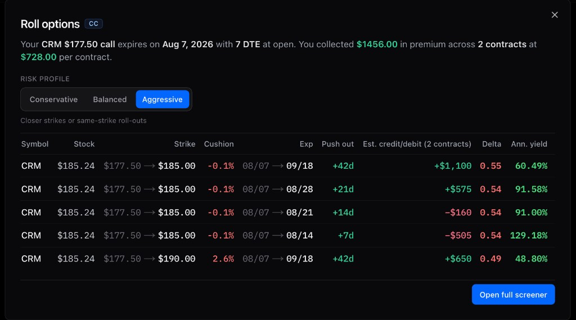Click the CC badge next to Roll options

click(x=94, y=24)
